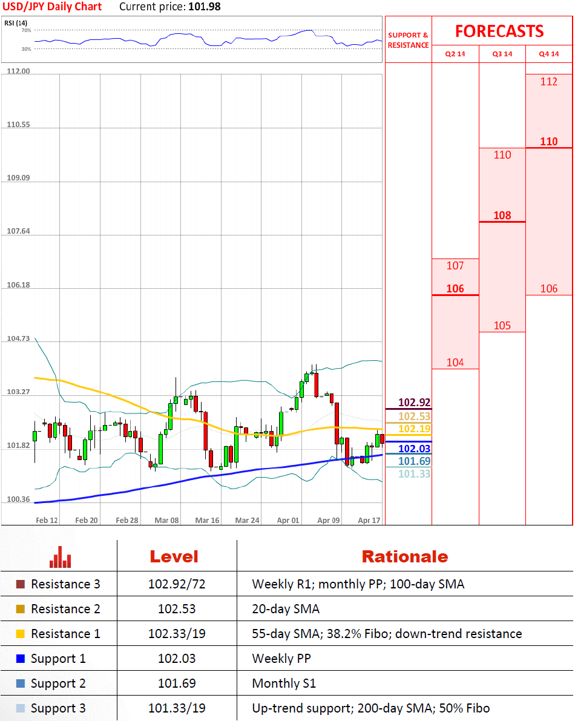The image size is (575, 721).
Task: Select the 'Support 1' row label
Action: [58, 659]
